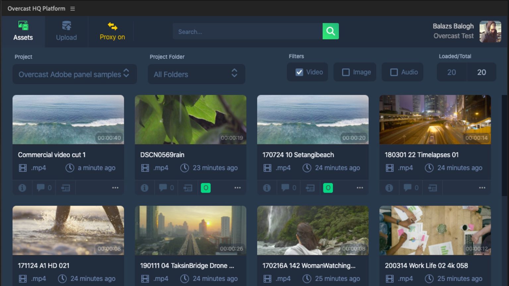Enable the Image filter checkbox
Viewport: 509px width, 286px height.
[346, 72]
